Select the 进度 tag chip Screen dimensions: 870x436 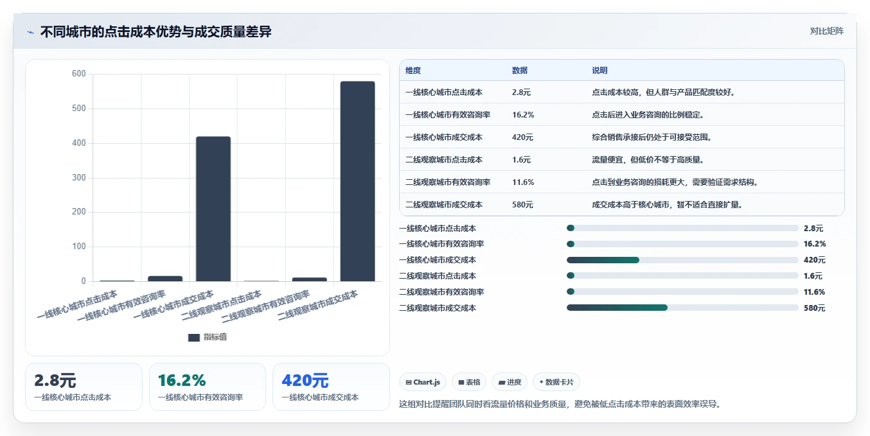(x=510, y=382)
